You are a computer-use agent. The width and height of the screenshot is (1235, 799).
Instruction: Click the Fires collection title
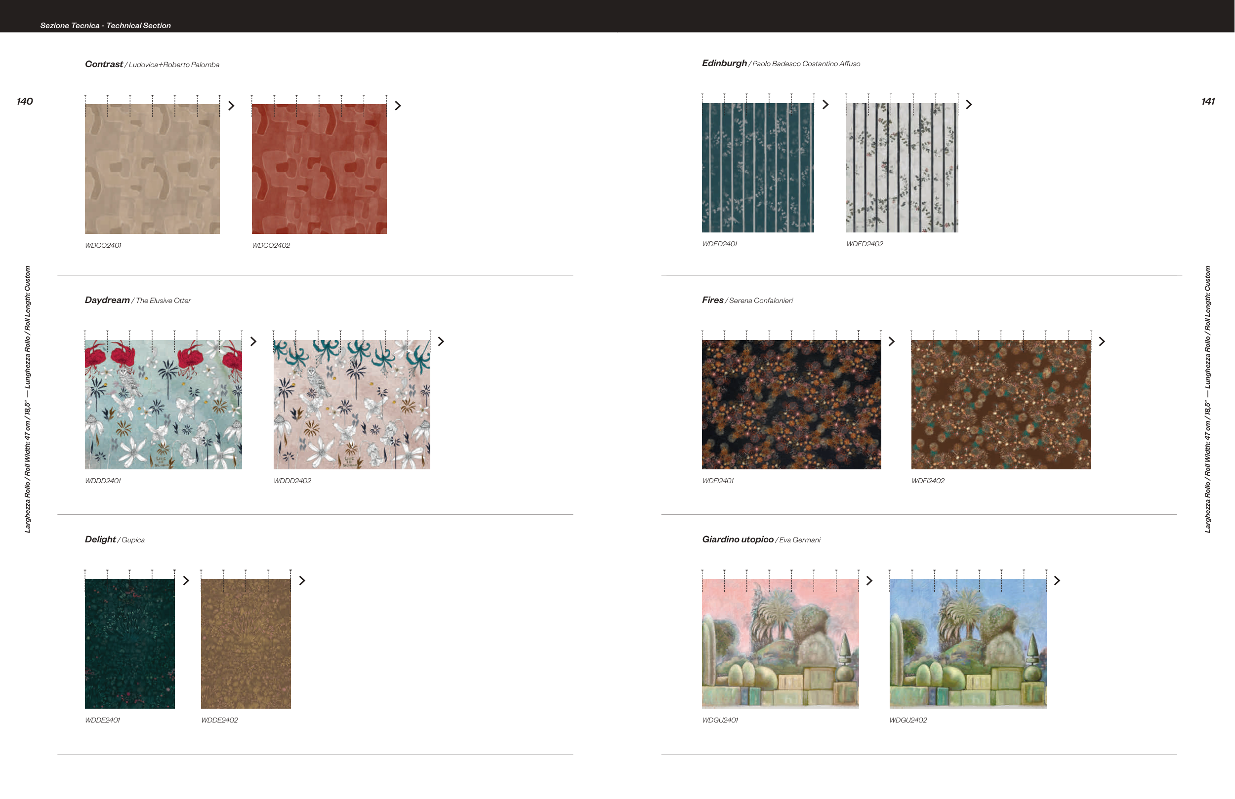[712, 300]
